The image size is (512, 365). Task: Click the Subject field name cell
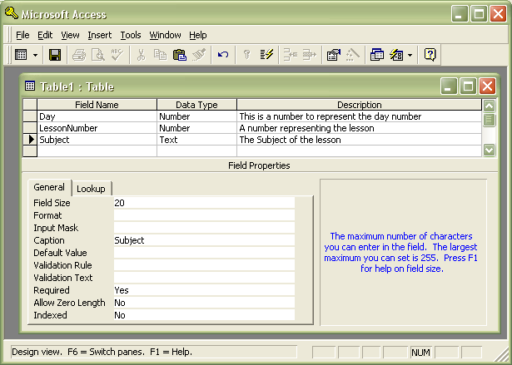pyautogui.click(x=97, y=140)
